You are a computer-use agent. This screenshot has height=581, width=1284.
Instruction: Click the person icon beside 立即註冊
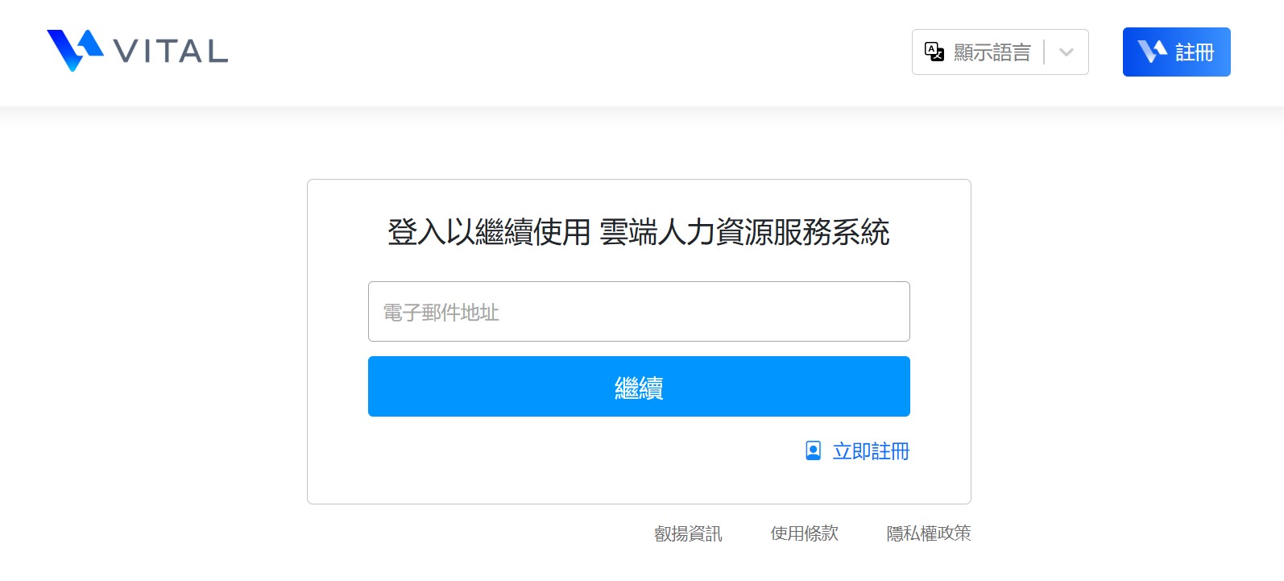coord(814,450)
